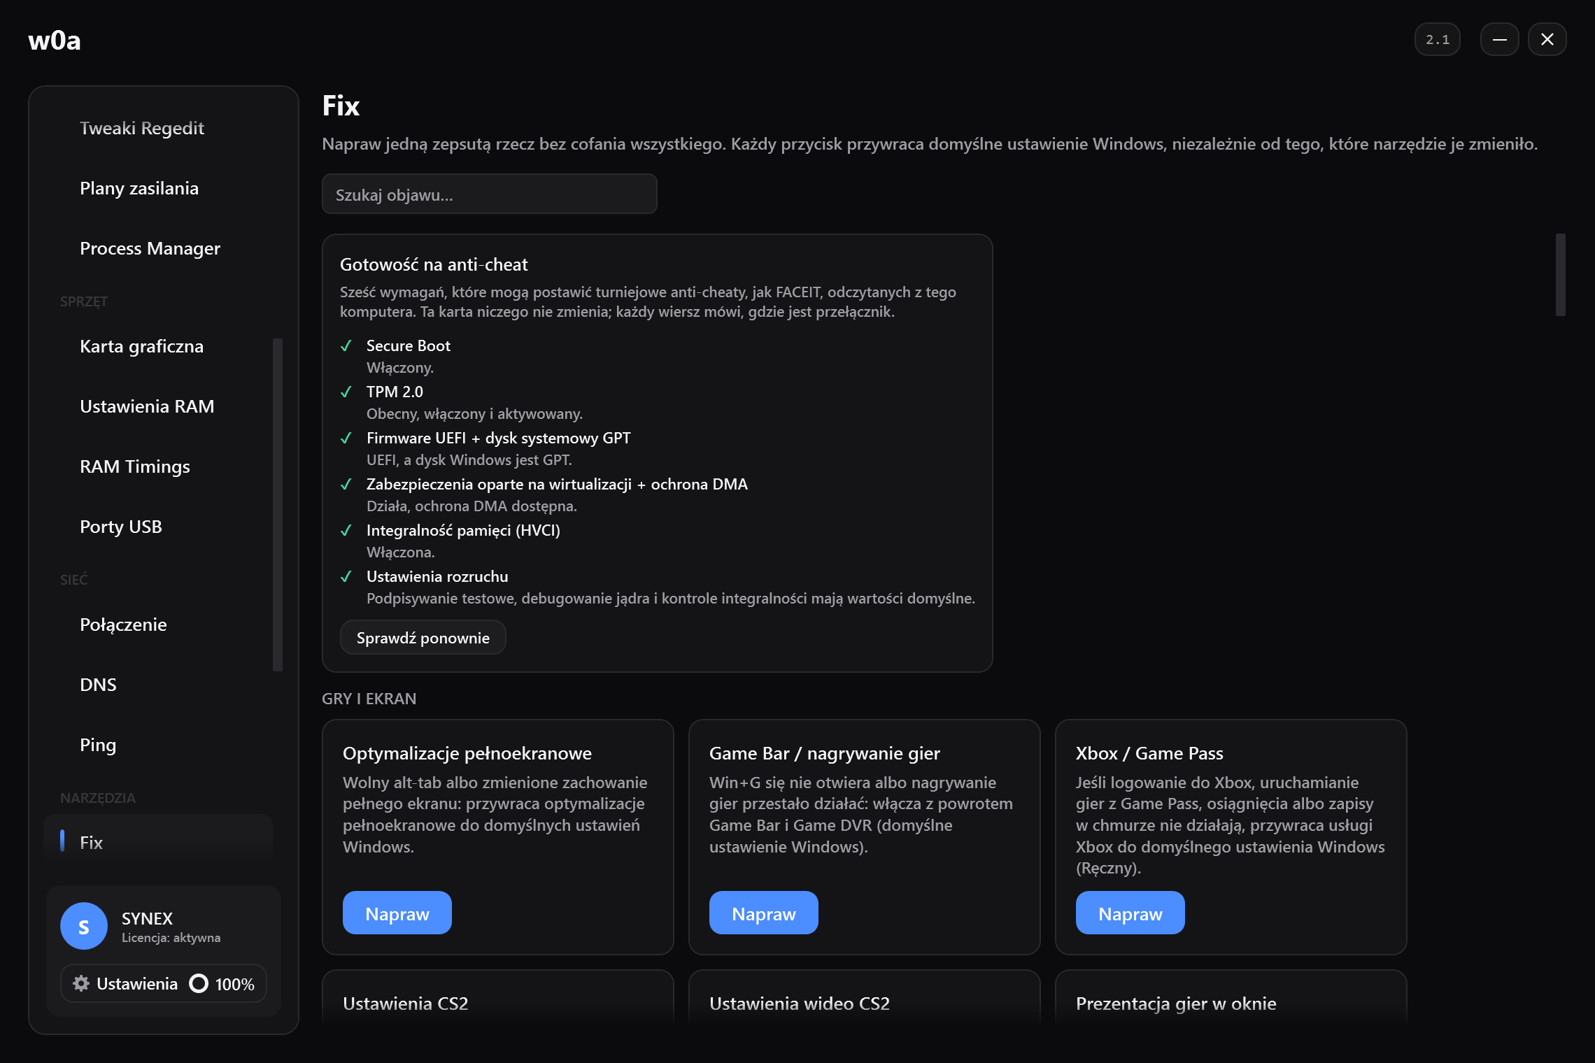Viewport: 1595px width, 1063px height.
Task: Click the Licencja: aktywna text
Action: point(171,938)
